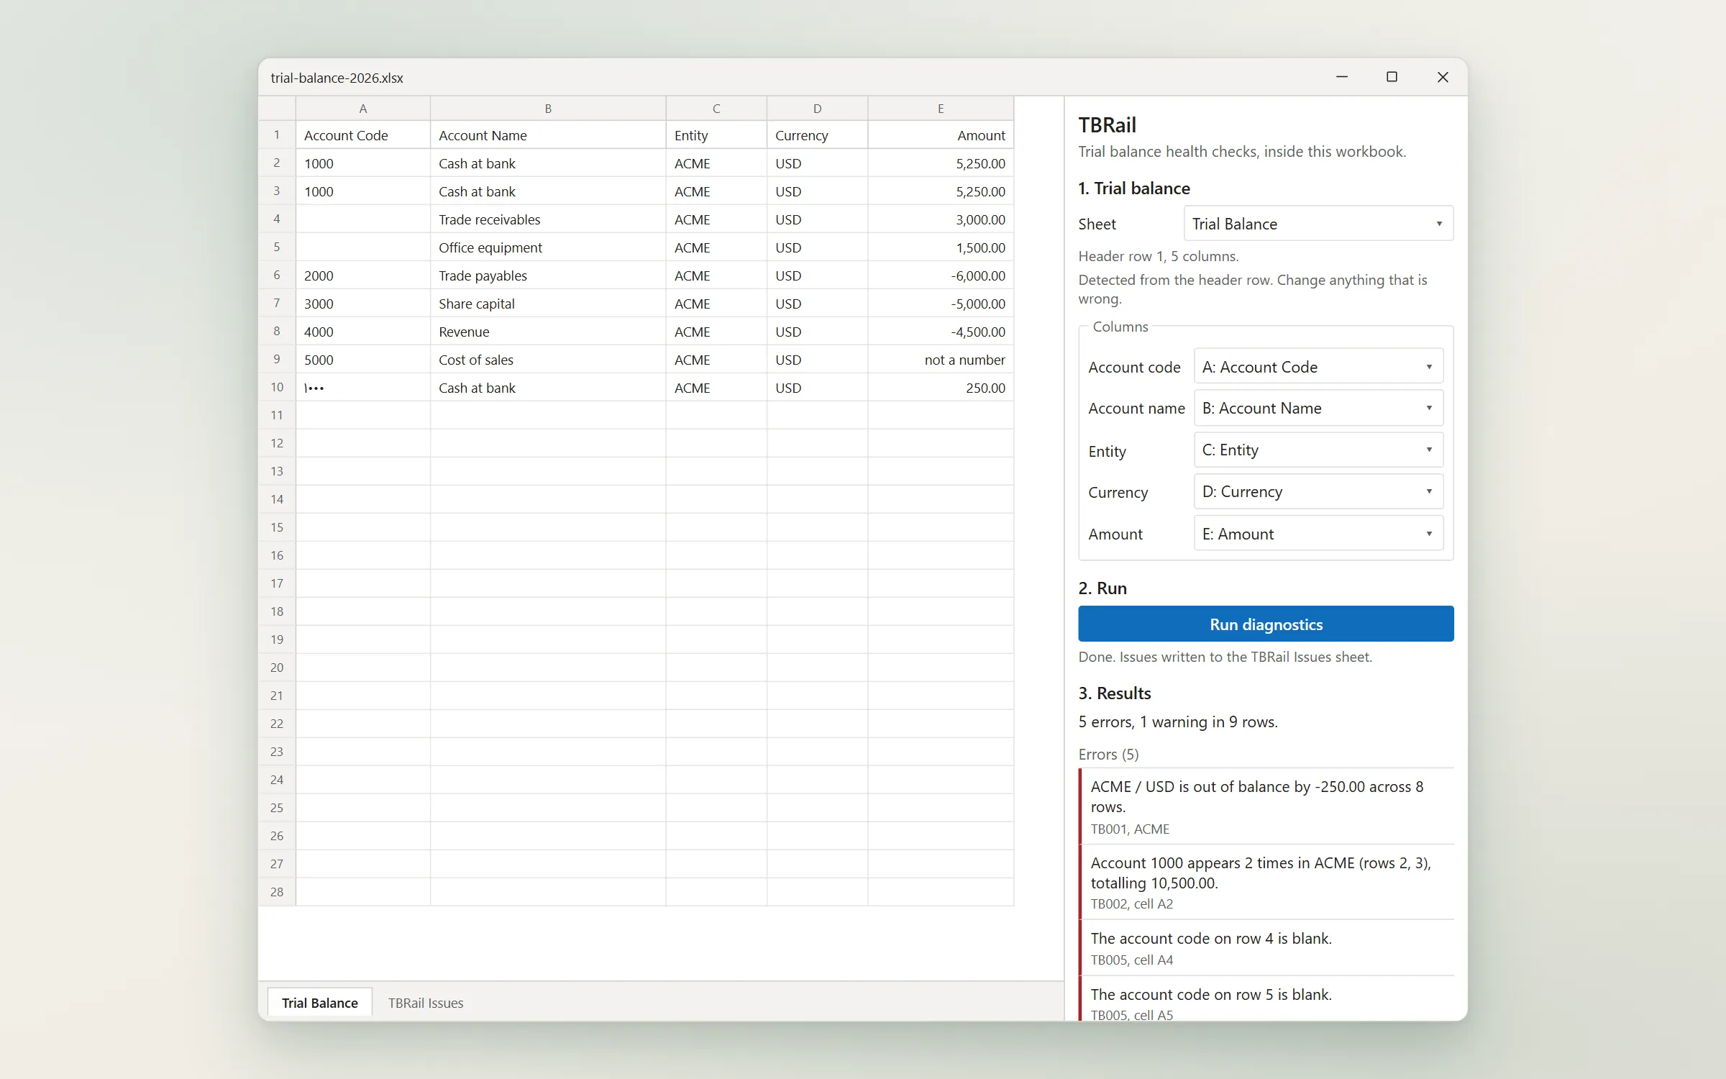This screenshot has width=1726, height=1079.
Task: Click the '3,000.00' amount cell
Action: (941, 219)
